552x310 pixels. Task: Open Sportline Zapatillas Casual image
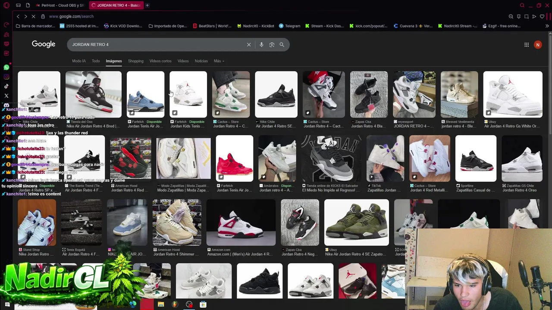point(476,158)
